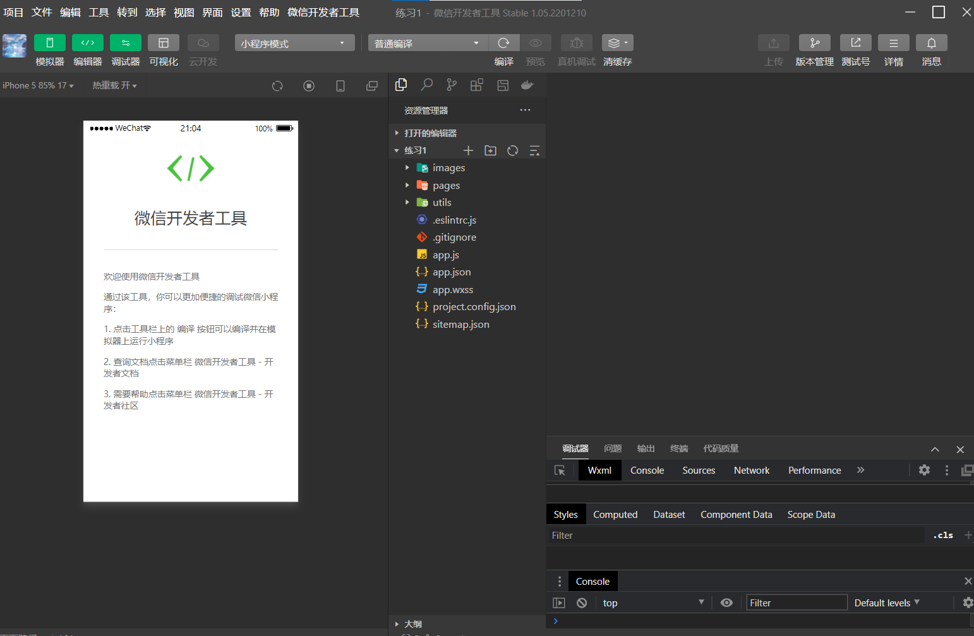
Task: Open the search sidebar icon
Action: click(426, 85)
